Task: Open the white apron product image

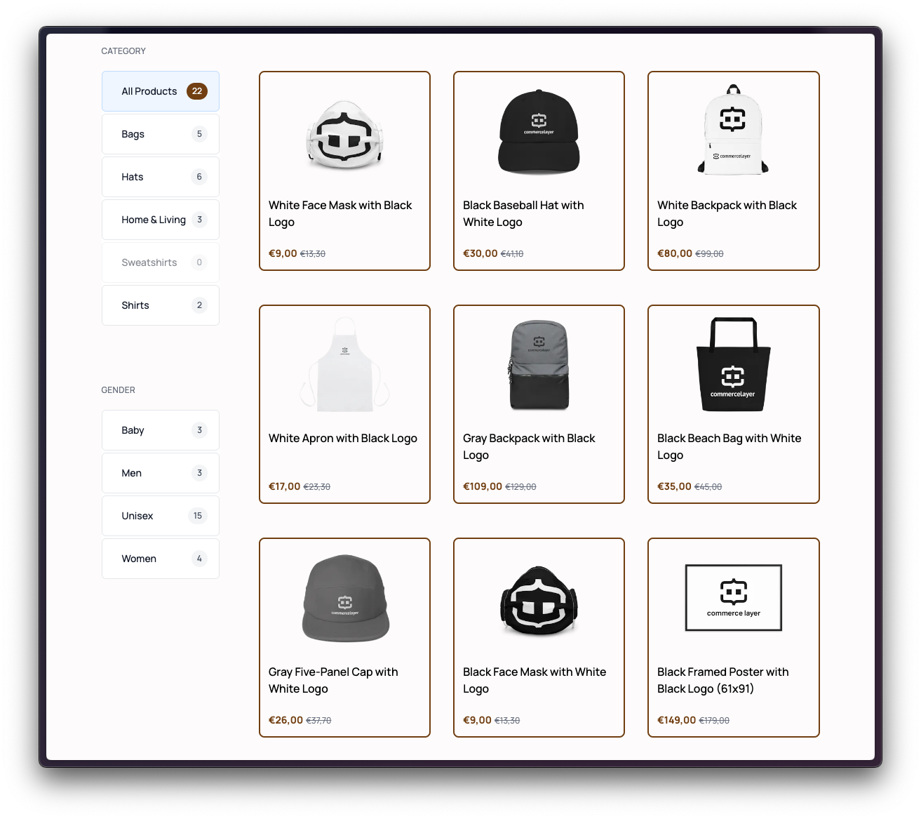Action: tap(344, 364)
